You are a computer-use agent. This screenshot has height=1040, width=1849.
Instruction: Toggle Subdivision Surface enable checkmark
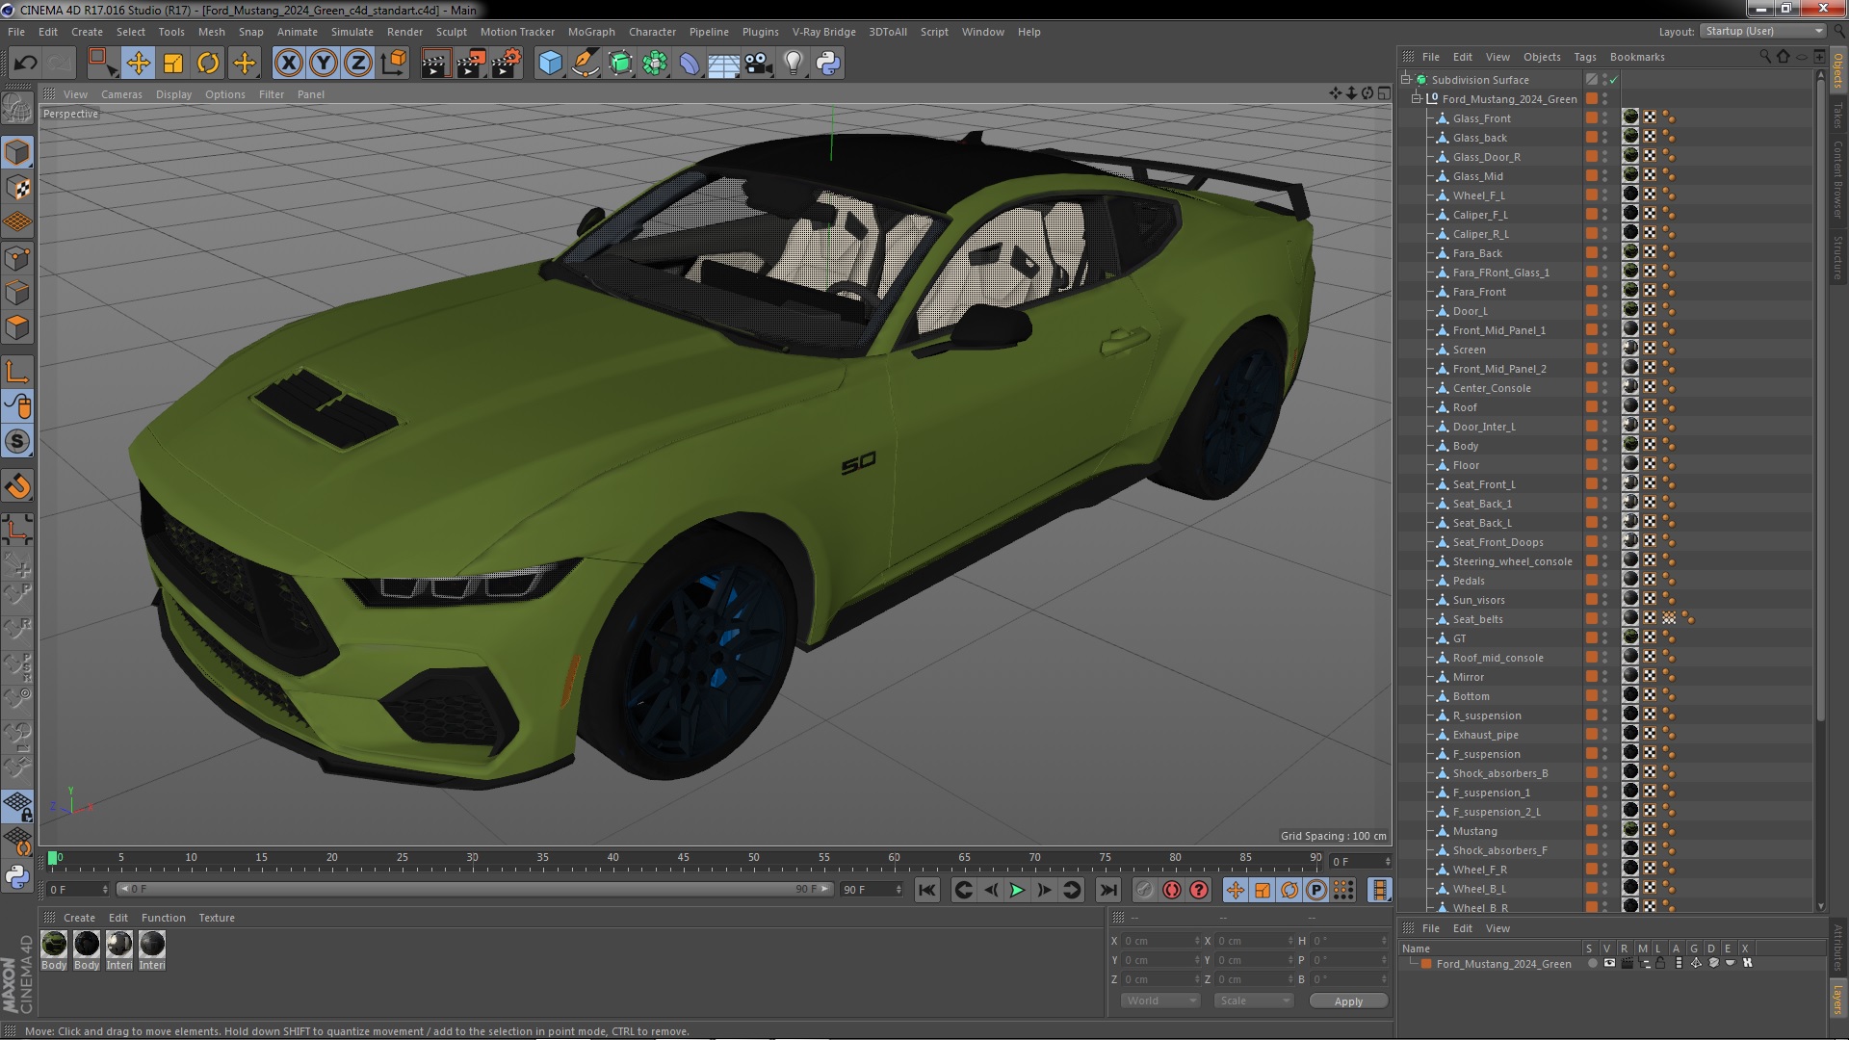pos(1614,80)
